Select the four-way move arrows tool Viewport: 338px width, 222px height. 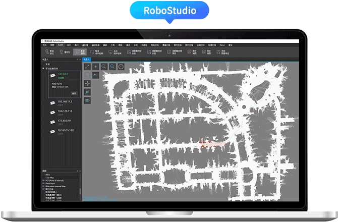click(87, 83)
